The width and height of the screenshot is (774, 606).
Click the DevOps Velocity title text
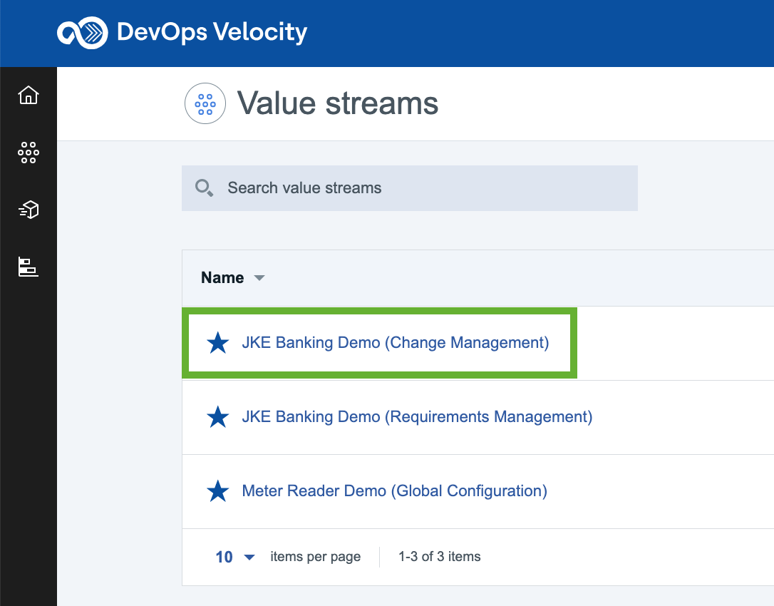212,33
